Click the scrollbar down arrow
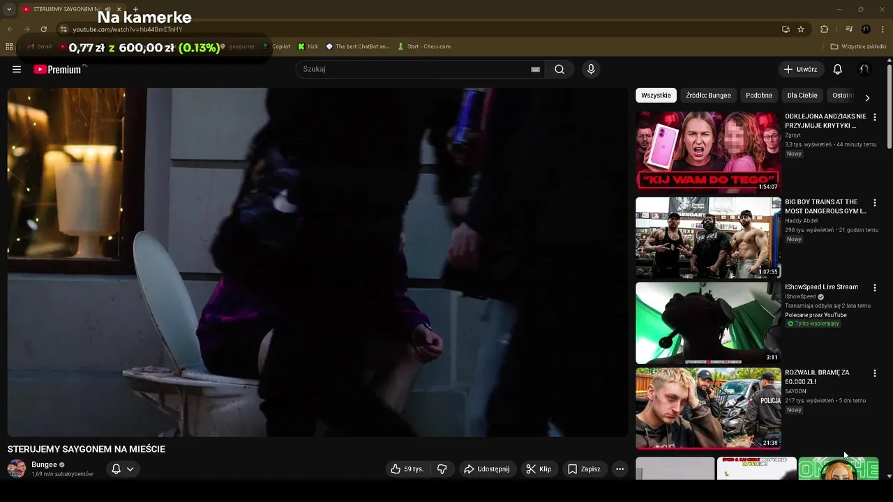Image resolution: width=893 pixels, height=502 pixels. pyautogui.click(x=890, y=476)
